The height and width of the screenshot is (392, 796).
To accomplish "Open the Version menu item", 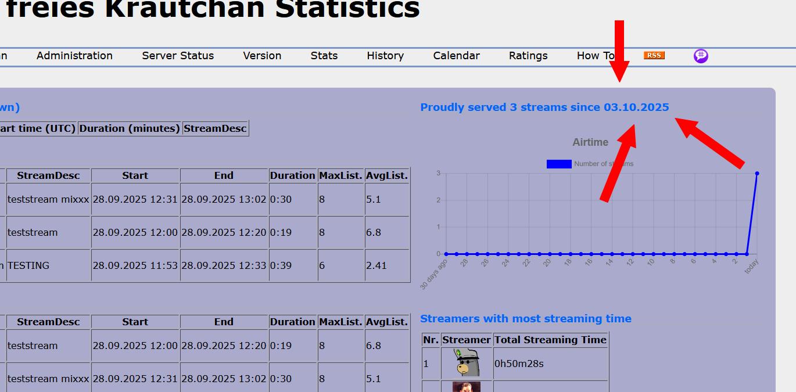I will point(262,56).
